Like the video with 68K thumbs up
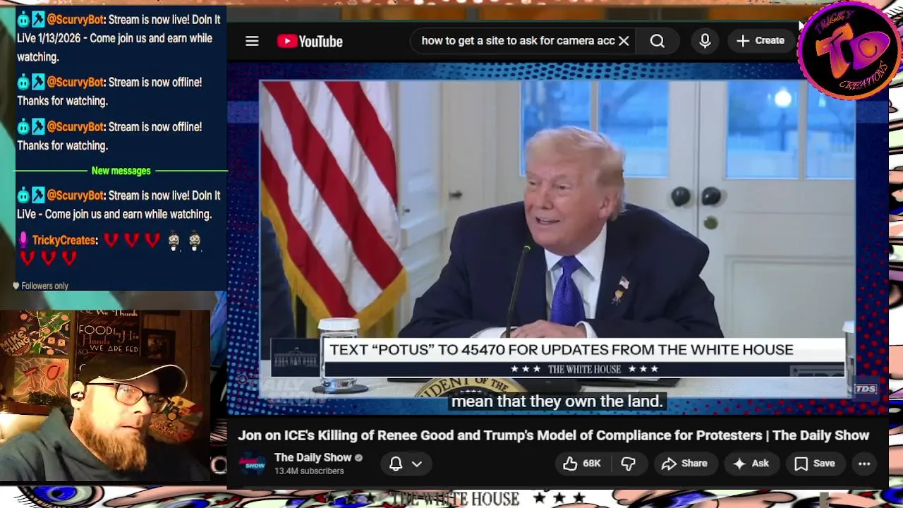The image size is (903, 508). tap(581, 464)
